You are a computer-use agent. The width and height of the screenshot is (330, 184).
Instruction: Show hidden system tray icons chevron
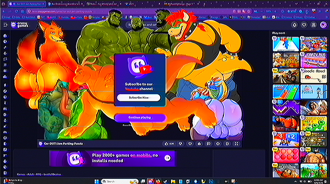[x=296, y=181]
